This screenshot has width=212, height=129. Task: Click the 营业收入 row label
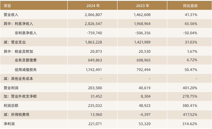coord(11,15)
